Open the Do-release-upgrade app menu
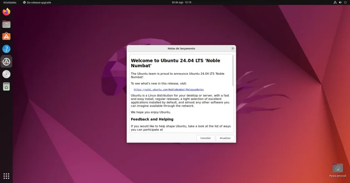Viewport: 350px width, 183px height. [37, 2]
